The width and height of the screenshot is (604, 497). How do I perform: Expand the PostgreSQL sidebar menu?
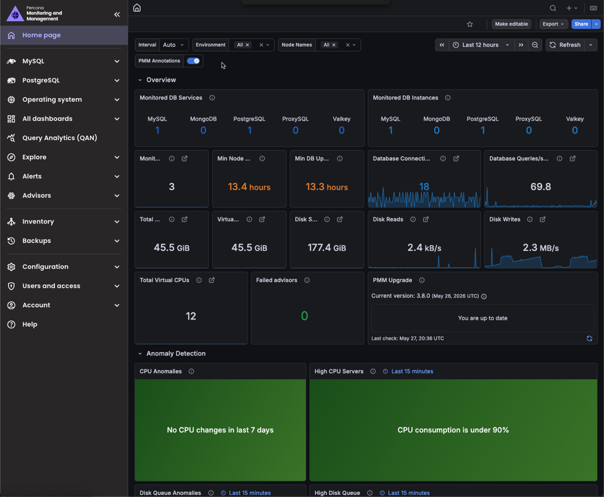click(x=117, y=81)
